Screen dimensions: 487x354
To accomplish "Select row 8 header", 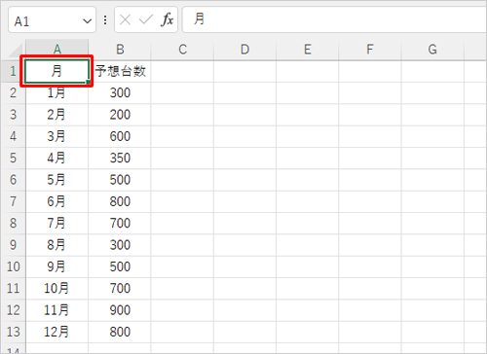I will click(13, 224).
